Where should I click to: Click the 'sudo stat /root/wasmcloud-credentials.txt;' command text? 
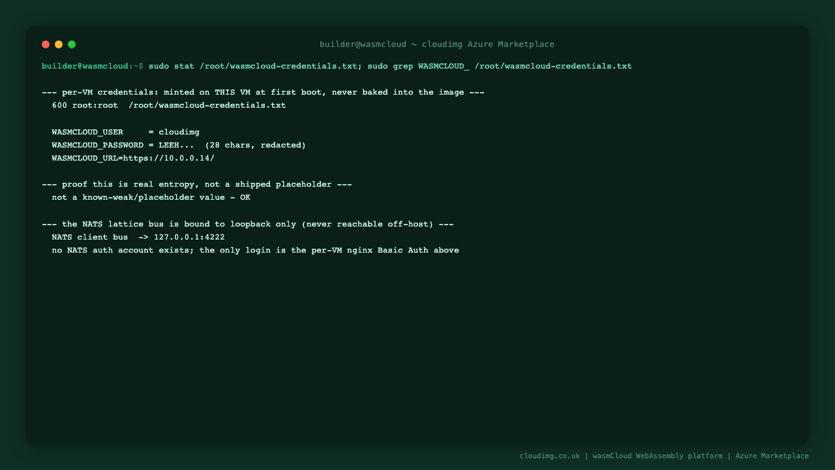pyautogui.click(x=255, y=66)
